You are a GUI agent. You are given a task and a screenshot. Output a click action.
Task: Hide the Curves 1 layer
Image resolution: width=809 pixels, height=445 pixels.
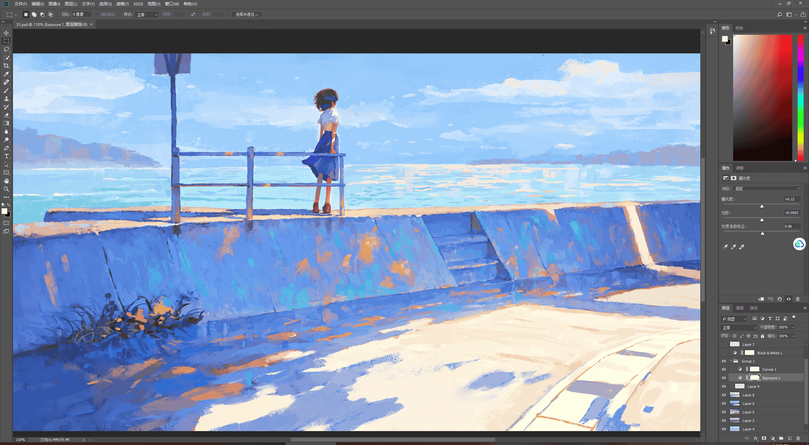point(724,369)
